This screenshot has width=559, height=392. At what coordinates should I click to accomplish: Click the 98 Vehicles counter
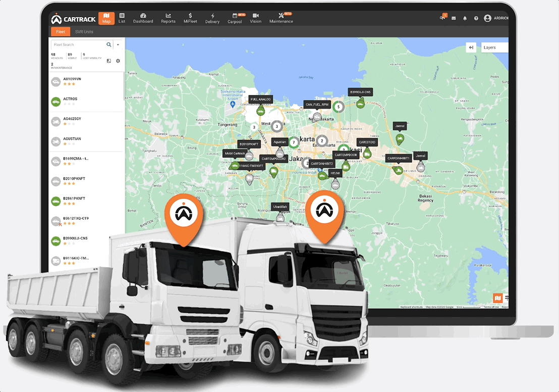point(57,56)
